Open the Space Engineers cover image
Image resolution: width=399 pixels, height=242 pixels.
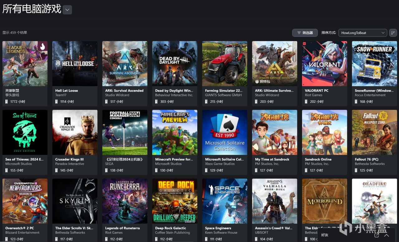(x=225, y=201)
